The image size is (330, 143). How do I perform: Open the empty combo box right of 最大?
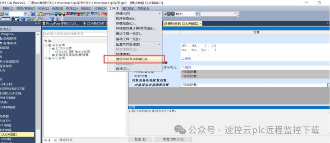(x=218, y=14)
